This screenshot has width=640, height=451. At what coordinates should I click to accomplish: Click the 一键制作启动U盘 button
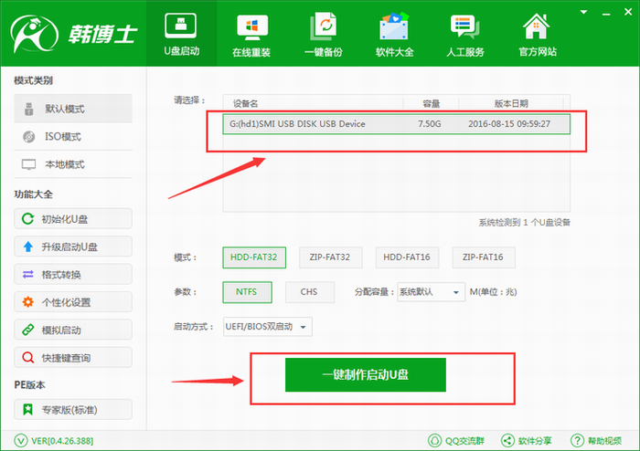pos(365,375)
